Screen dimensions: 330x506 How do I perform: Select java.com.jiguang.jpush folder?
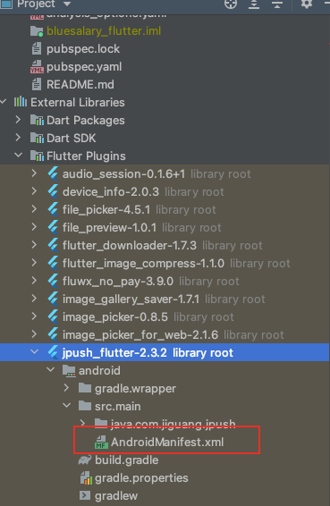click(173, 424)
